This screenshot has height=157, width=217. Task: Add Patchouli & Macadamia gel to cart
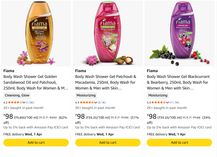[108, 142]
